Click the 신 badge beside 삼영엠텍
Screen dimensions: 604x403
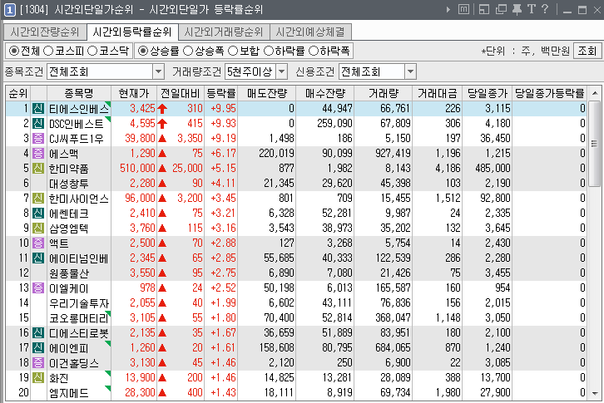[x=37, y=229]
